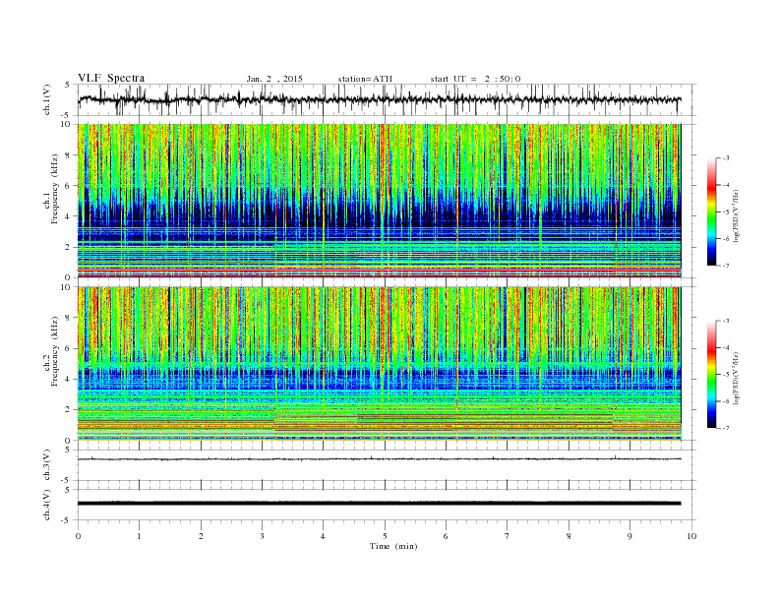Click the "-7" tick on ch.1 color bar
This screenshot has width=779, height=602.
[726, 266]
